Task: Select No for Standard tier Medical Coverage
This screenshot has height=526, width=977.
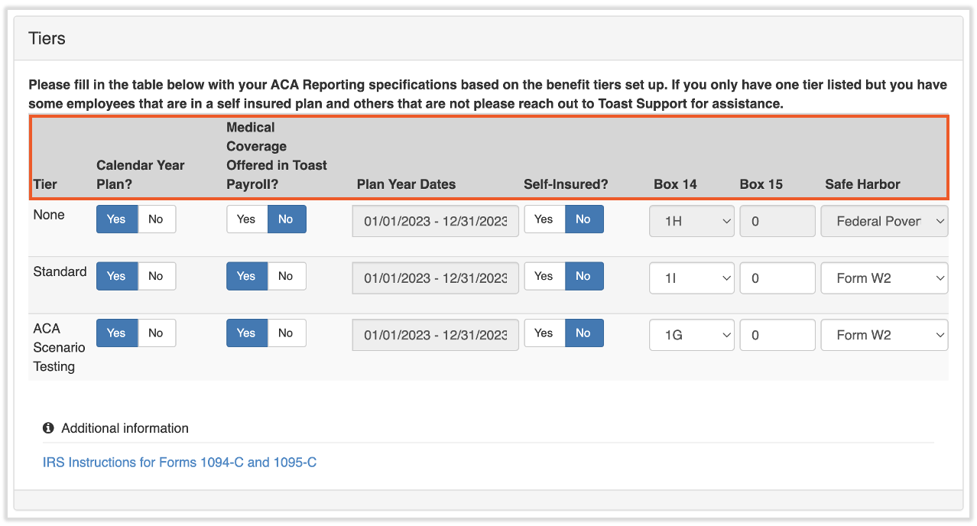Action: pyautogui.click(x=286, y=276)
